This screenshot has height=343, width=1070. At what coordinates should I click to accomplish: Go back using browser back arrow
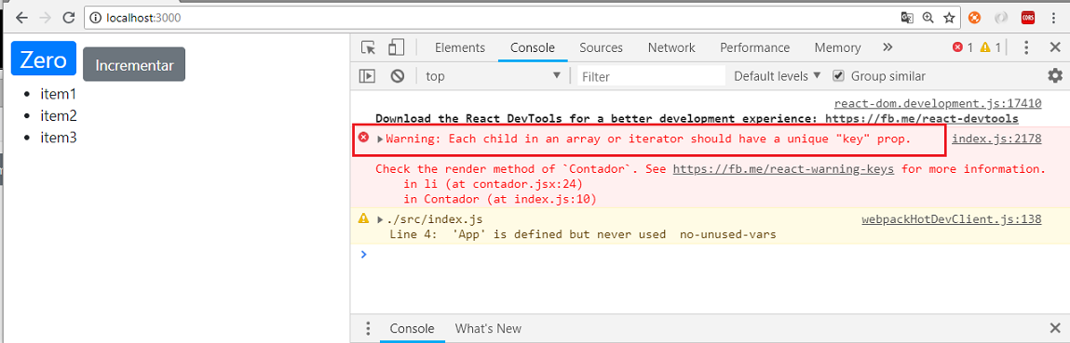(x=21, y=19)
